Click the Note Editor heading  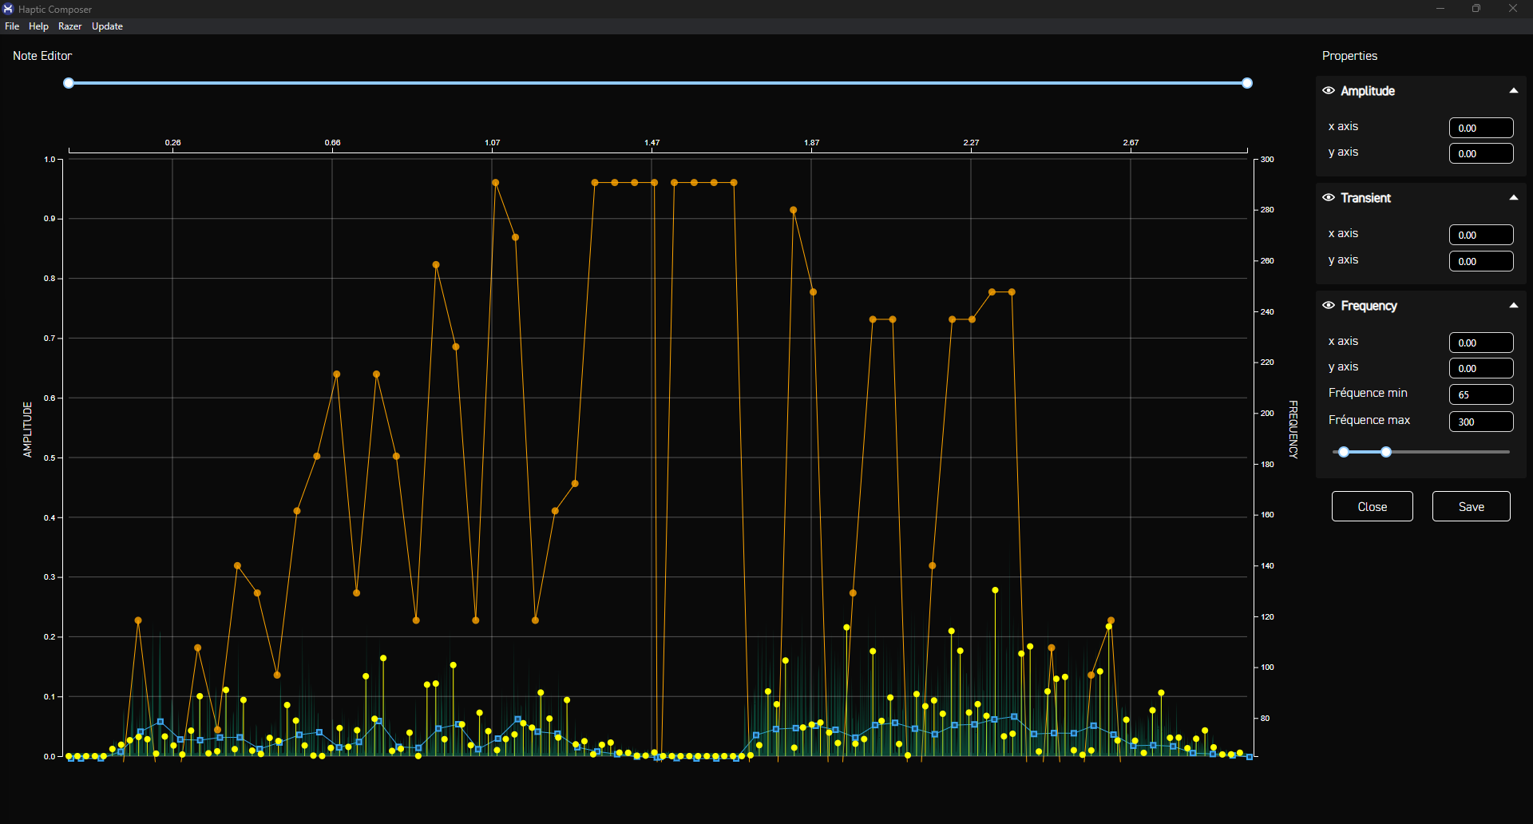coord(42,56)
